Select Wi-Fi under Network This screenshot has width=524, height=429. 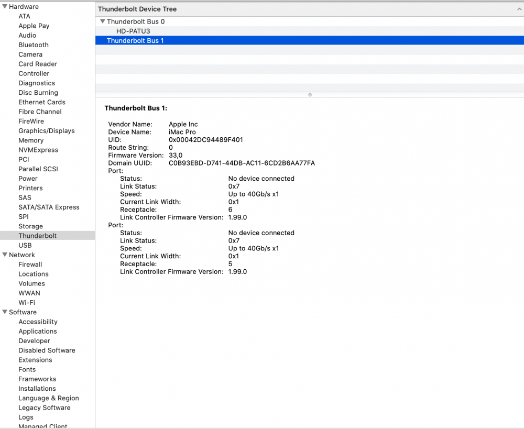pyautogui.click(x=27, y=302)
